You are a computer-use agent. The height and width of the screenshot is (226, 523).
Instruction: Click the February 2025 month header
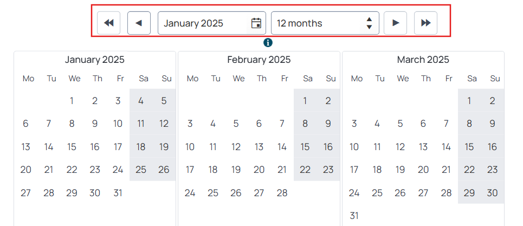pyautogui.click(x=259, y=60)
